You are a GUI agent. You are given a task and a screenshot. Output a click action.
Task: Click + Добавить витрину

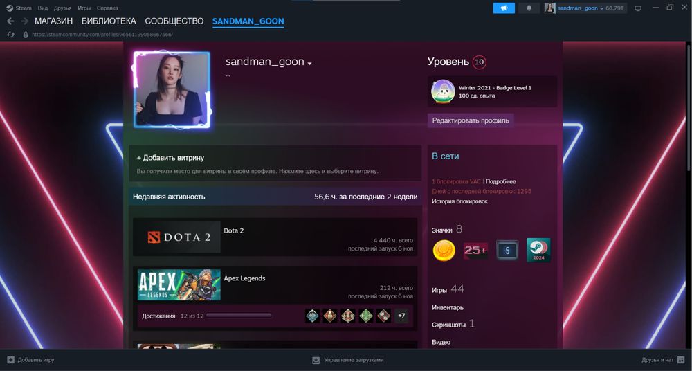coord(170,158)
